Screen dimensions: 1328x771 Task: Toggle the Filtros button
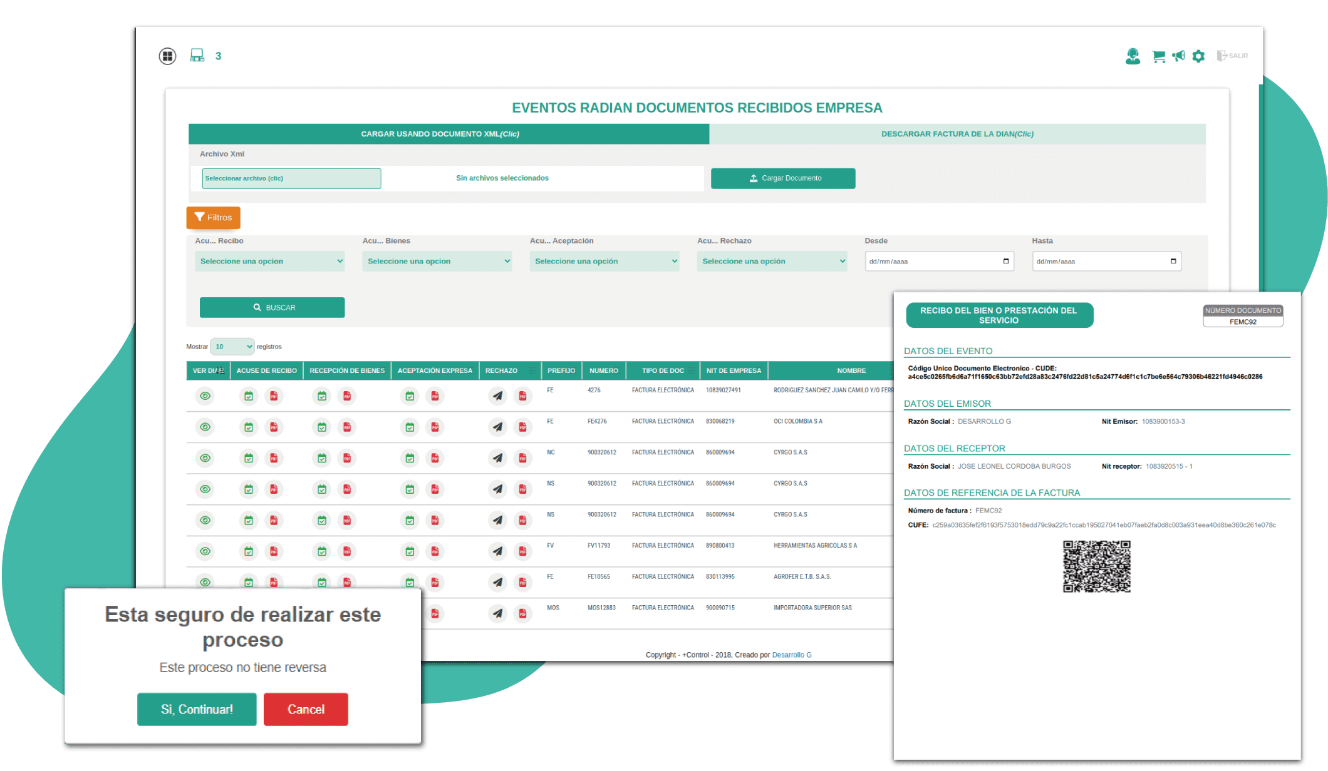213,217
